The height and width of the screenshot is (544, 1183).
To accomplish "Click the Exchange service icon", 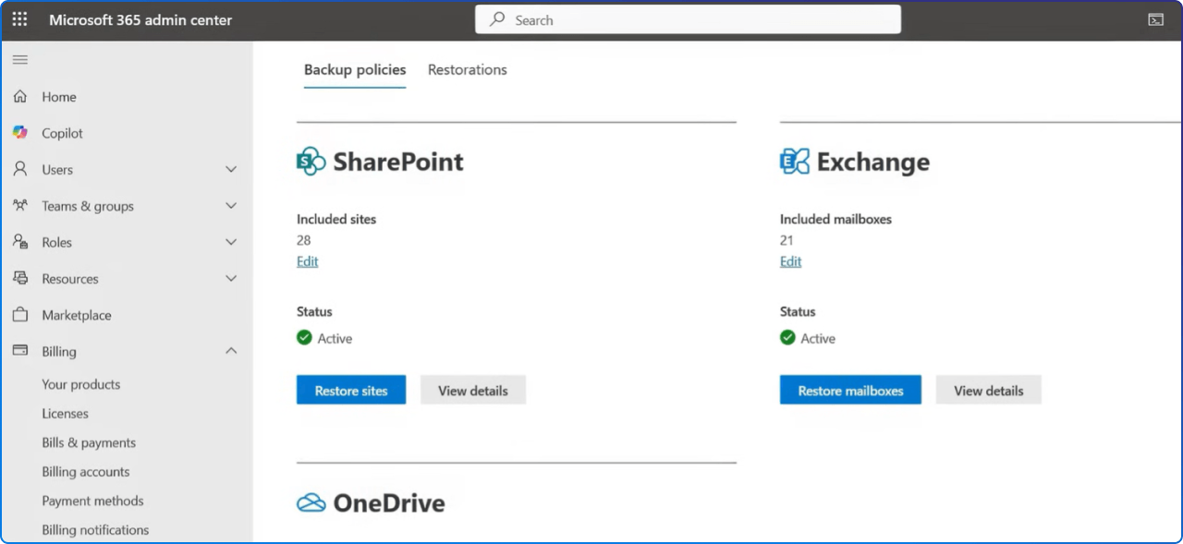I will pyautogui.click(x=792, y=159).
